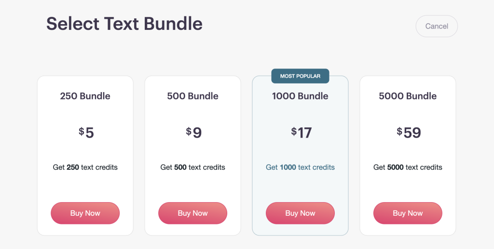The width and height of the screenshot is (494, 249).
Task: Select the 1000 Bundle card title
Action: 300,96
